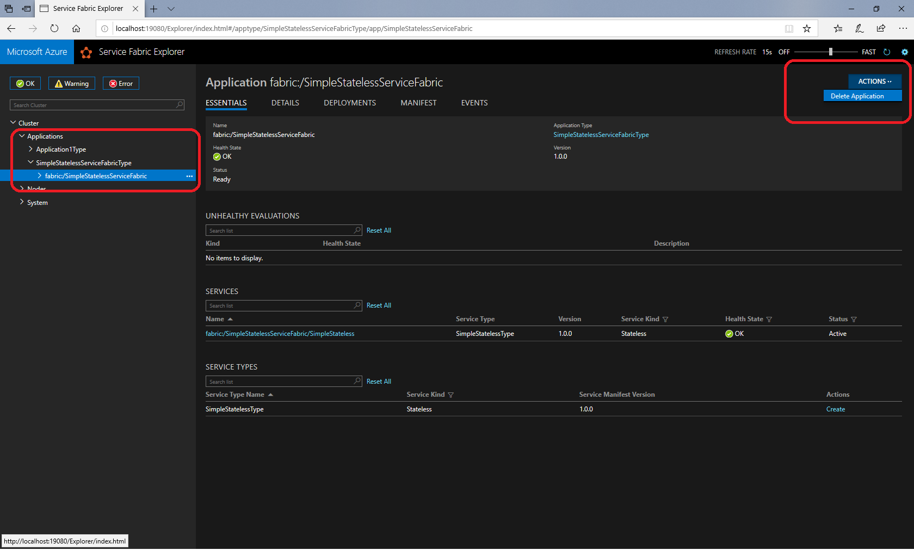The width and height of the screenshot is (914, 550).
Task: Click the Microsoft Azure header link
Action: pyautogui.click(x=37, y=52)
